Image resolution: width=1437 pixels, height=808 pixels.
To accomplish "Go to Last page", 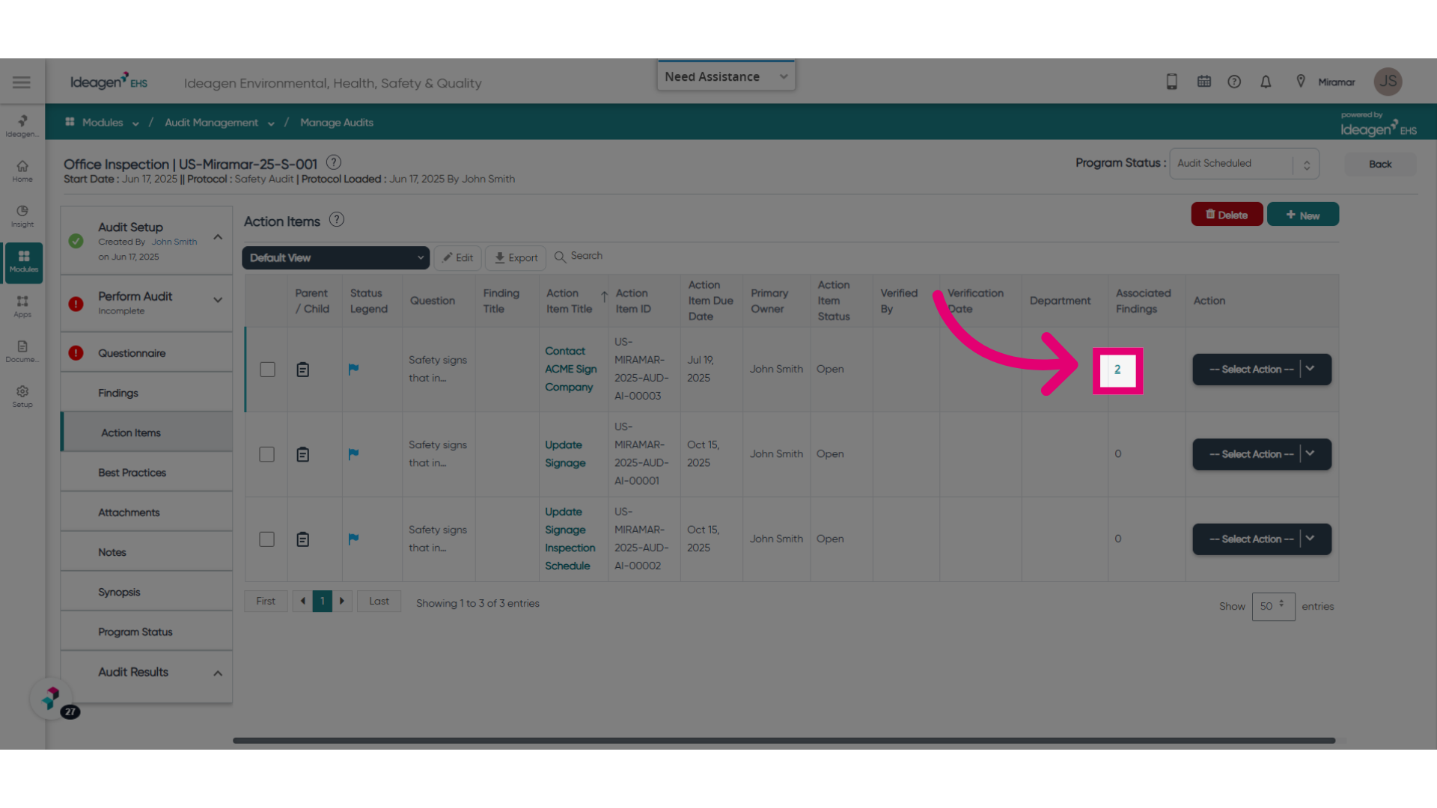I will 379,602.
